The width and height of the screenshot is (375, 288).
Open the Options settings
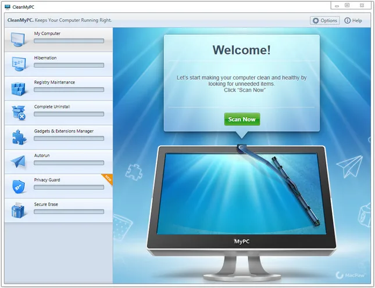point(325,20)
